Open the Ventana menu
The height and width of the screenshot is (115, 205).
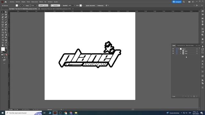click(x=50, y=2)
